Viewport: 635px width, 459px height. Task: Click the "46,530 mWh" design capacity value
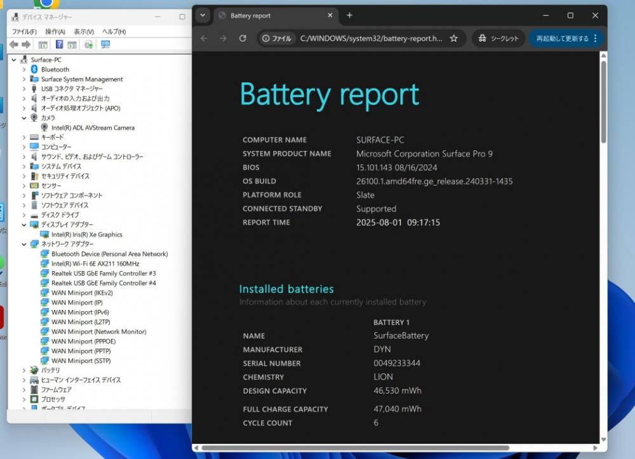(398, 390)
